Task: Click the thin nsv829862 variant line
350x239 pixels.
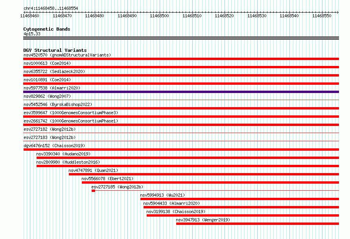Action: (x=181, y=100)
